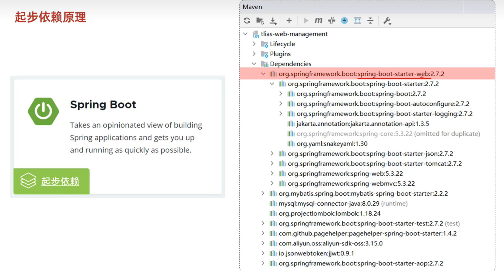Image resolution: width=504 pixels, height=271 pixels.
Task: Expand spring-webmvc:5.3.22 dependency
Action: point(272,184)
